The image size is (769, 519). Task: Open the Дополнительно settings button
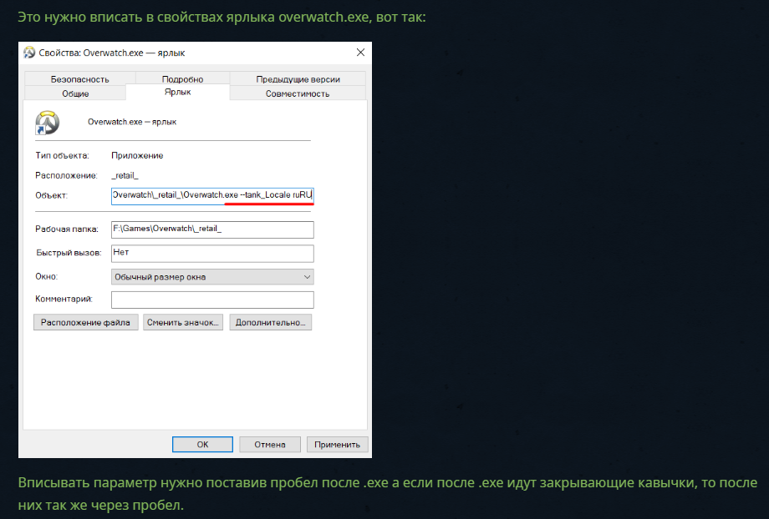270,322
